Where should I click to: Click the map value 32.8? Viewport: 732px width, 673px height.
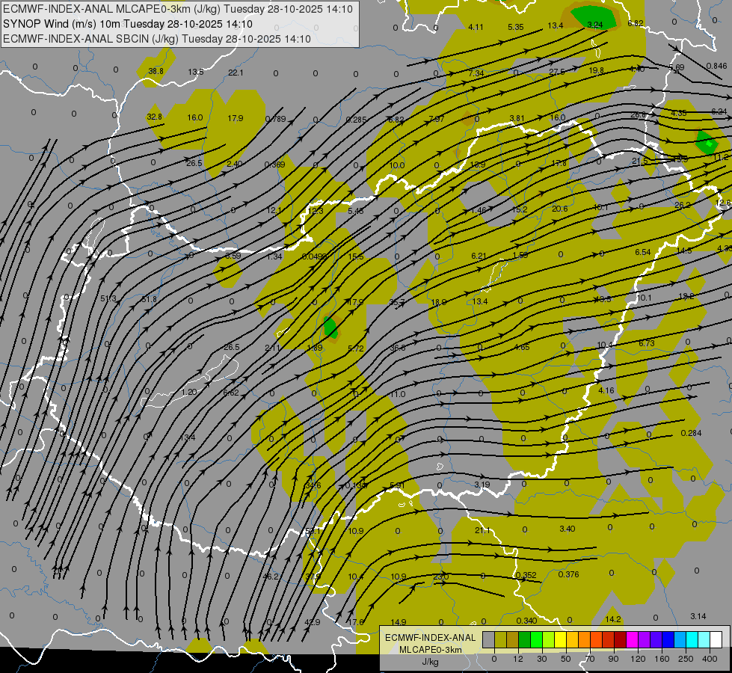(155, 117)
